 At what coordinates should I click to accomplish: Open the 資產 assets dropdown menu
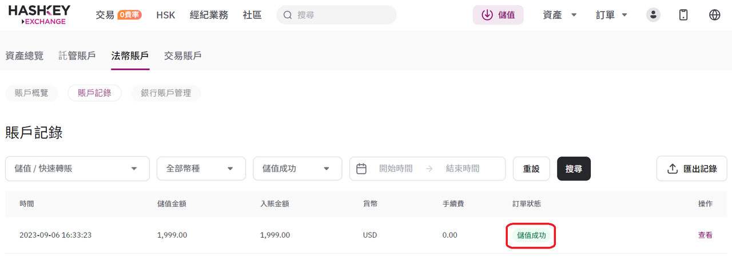coord(559,15)
